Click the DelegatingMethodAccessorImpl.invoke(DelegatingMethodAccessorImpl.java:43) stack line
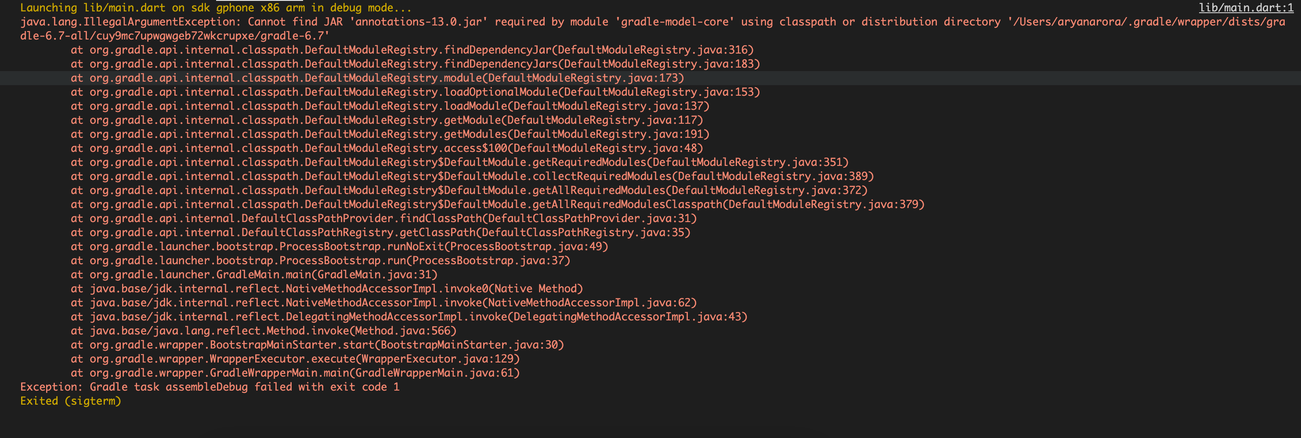1301x438 pixels. pyautogui.click(x=409, y=317)
